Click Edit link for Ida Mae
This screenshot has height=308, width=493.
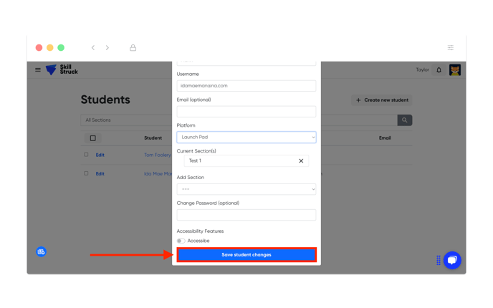click(x=100, y=174)
